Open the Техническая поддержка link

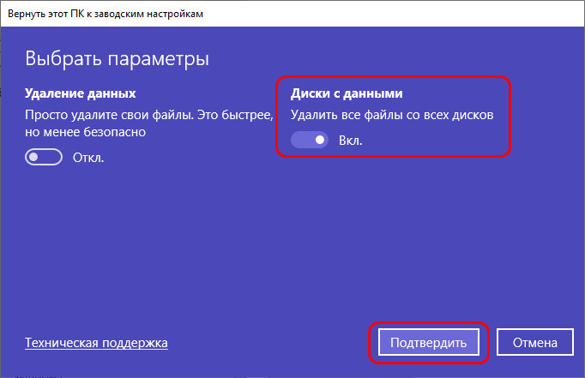click(x=96, y=343)
